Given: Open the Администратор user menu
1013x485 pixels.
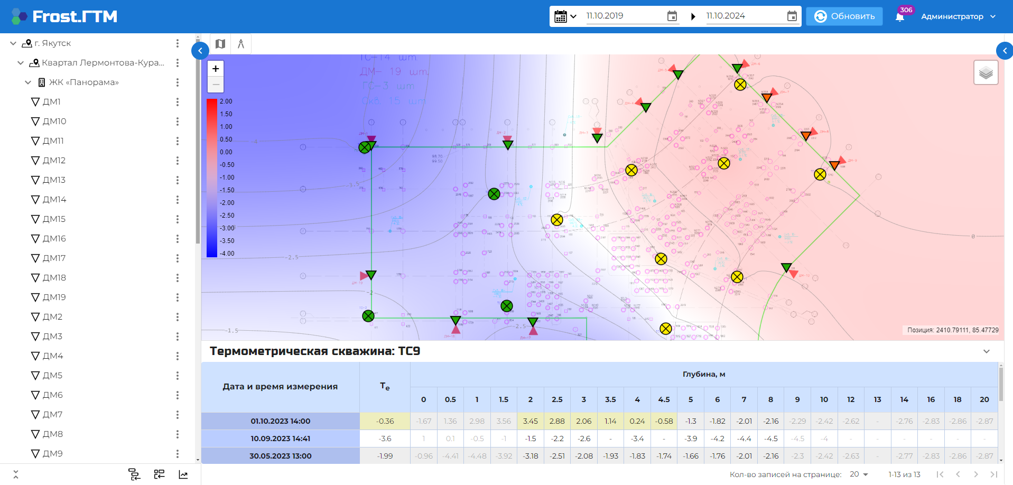Looking at the screenshot, I should click(x=958, y=16).
